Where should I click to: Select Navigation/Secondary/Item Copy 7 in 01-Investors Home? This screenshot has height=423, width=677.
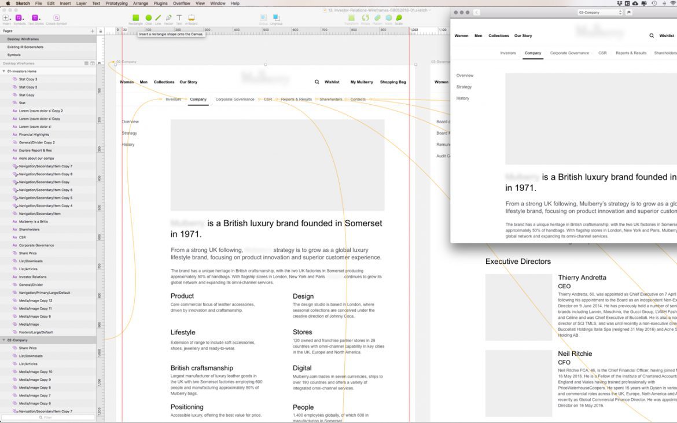[48, 166]
